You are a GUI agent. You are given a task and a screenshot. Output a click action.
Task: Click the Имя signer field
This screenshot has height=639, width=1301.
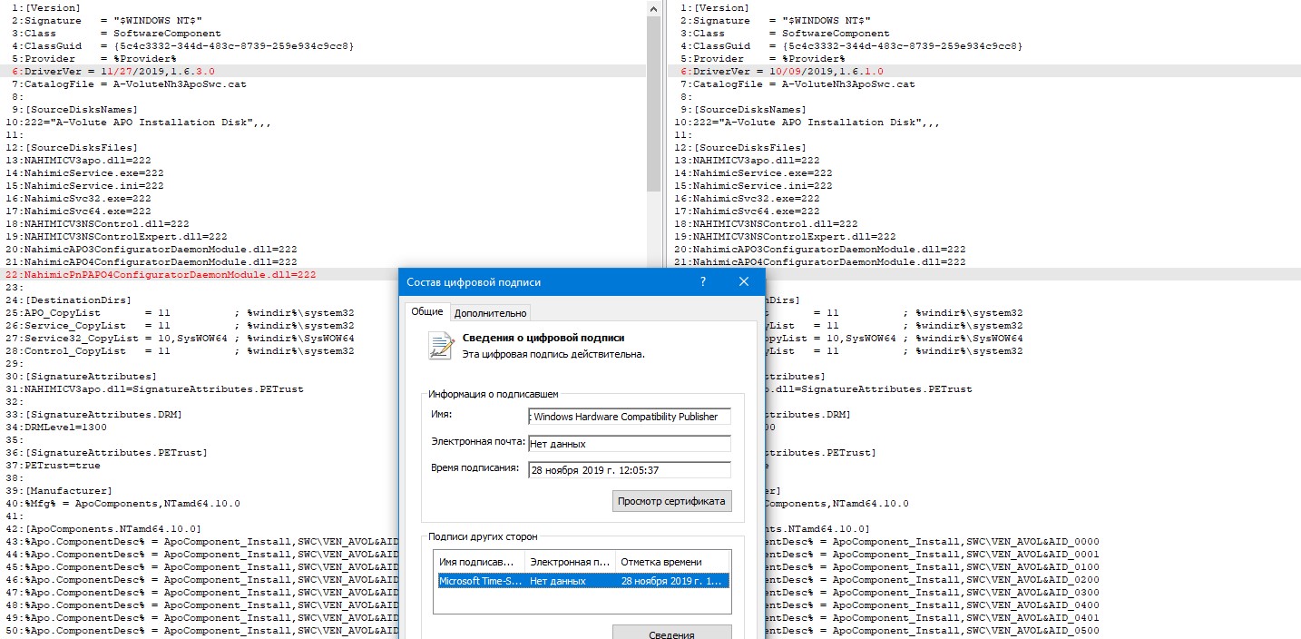[x=629, y=417]
